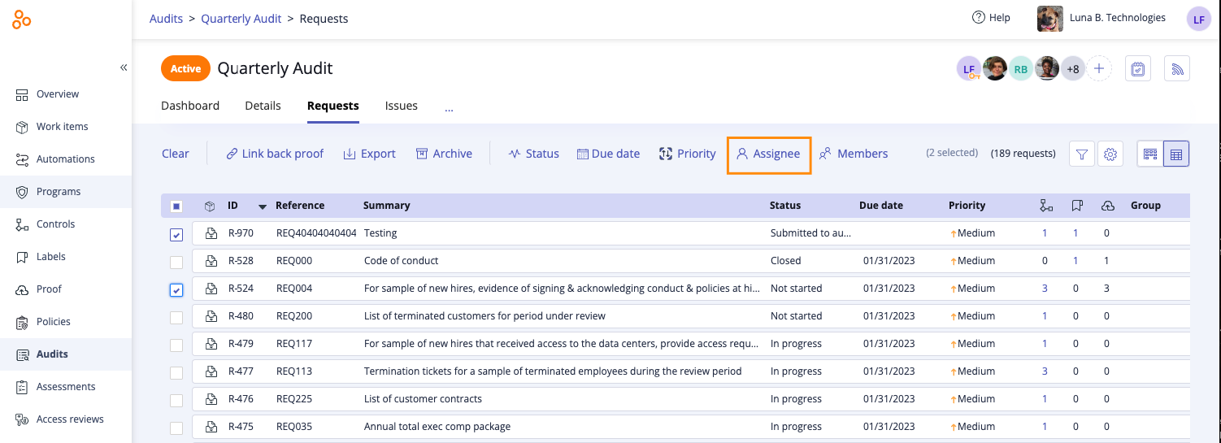Click the filter funnel icon
This screenshot has height=443, width=1221.
(1081, 154)
